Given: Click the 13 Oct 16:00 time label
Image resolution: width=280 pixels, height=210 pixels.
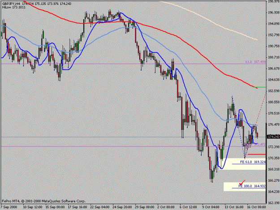Looking at the screenshot, I should point(234,207).
